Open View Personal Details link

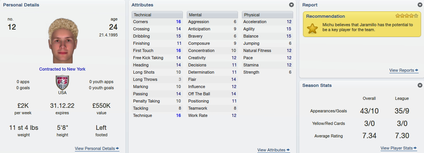point(95,148)
